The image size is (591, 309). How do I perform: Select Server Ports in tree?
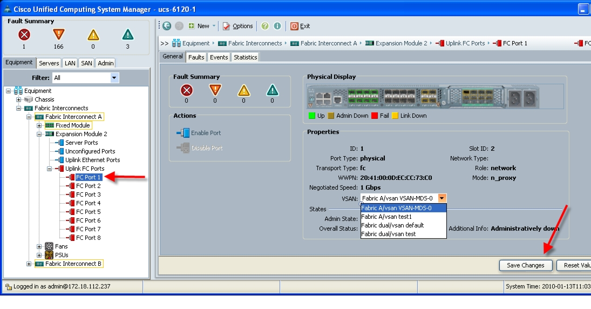pos(81,143)
